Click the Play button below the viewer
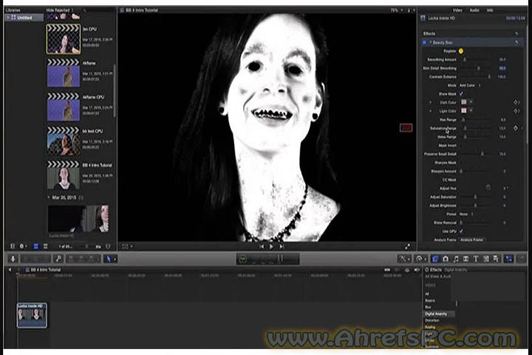 (271, 246)
